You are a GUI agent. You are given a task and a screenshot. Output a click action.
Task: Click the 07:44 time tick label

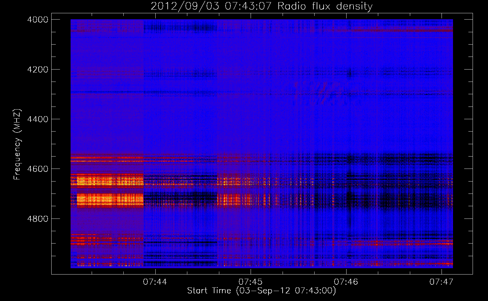(x=155, y=282)
